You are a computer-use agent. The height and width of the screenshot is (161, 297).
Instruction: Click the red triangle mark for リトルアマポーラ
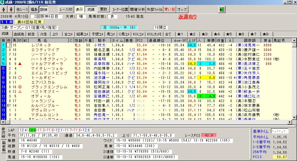pyautogui.click(x=20, y=64)
